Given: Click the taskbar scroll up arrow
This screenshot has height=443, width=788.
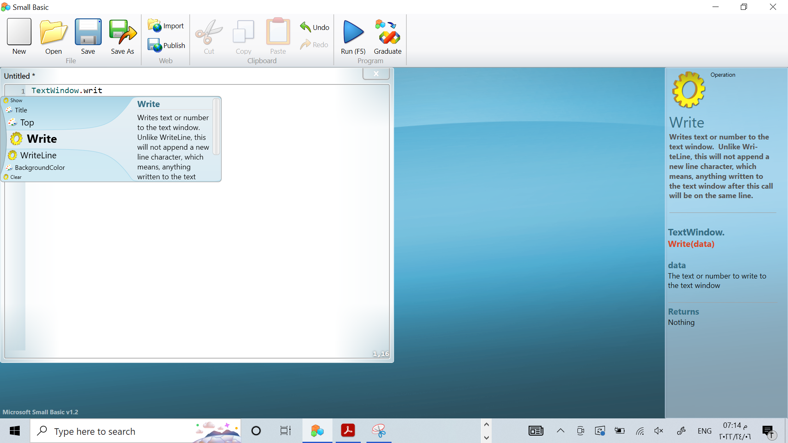Looking at the screenshot, I should pyautogui.click(x=486, y=425).
